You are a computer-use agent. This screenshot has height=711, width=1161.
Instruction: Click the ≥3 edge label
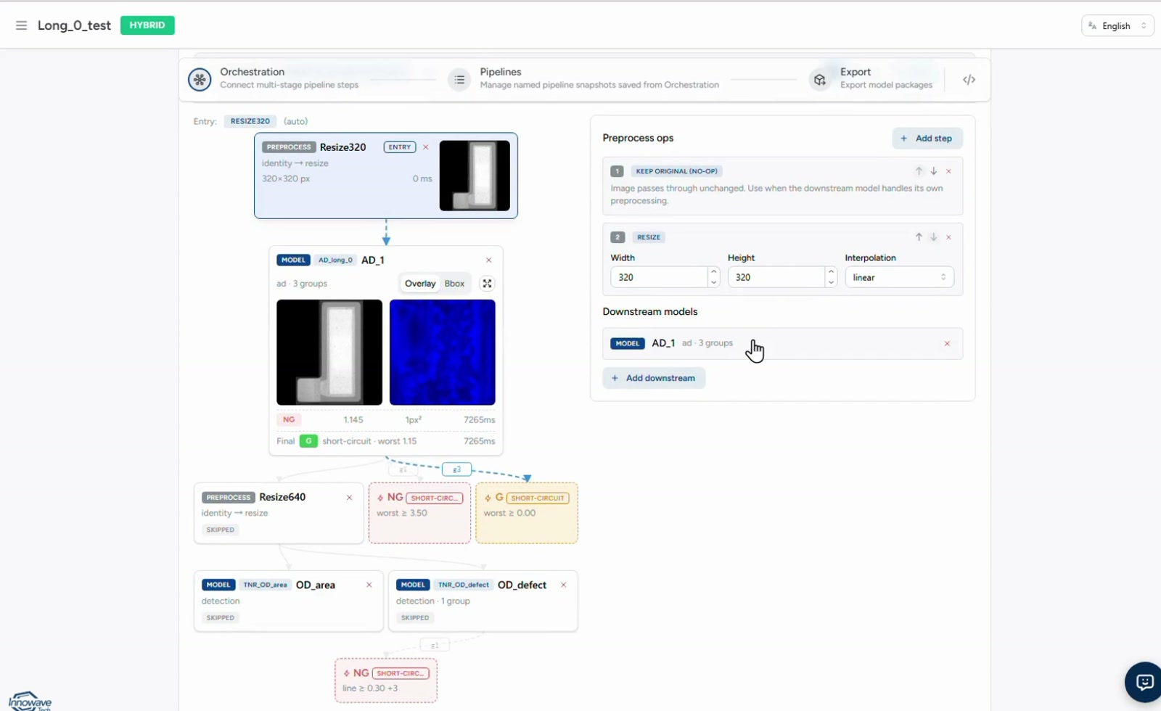tap(456, 469)
